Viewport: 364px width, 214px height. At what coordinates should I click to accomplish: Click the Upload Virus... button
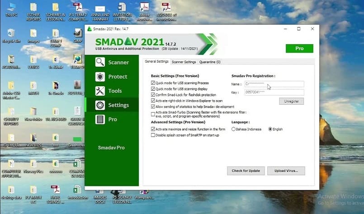(x=286, y=171)
